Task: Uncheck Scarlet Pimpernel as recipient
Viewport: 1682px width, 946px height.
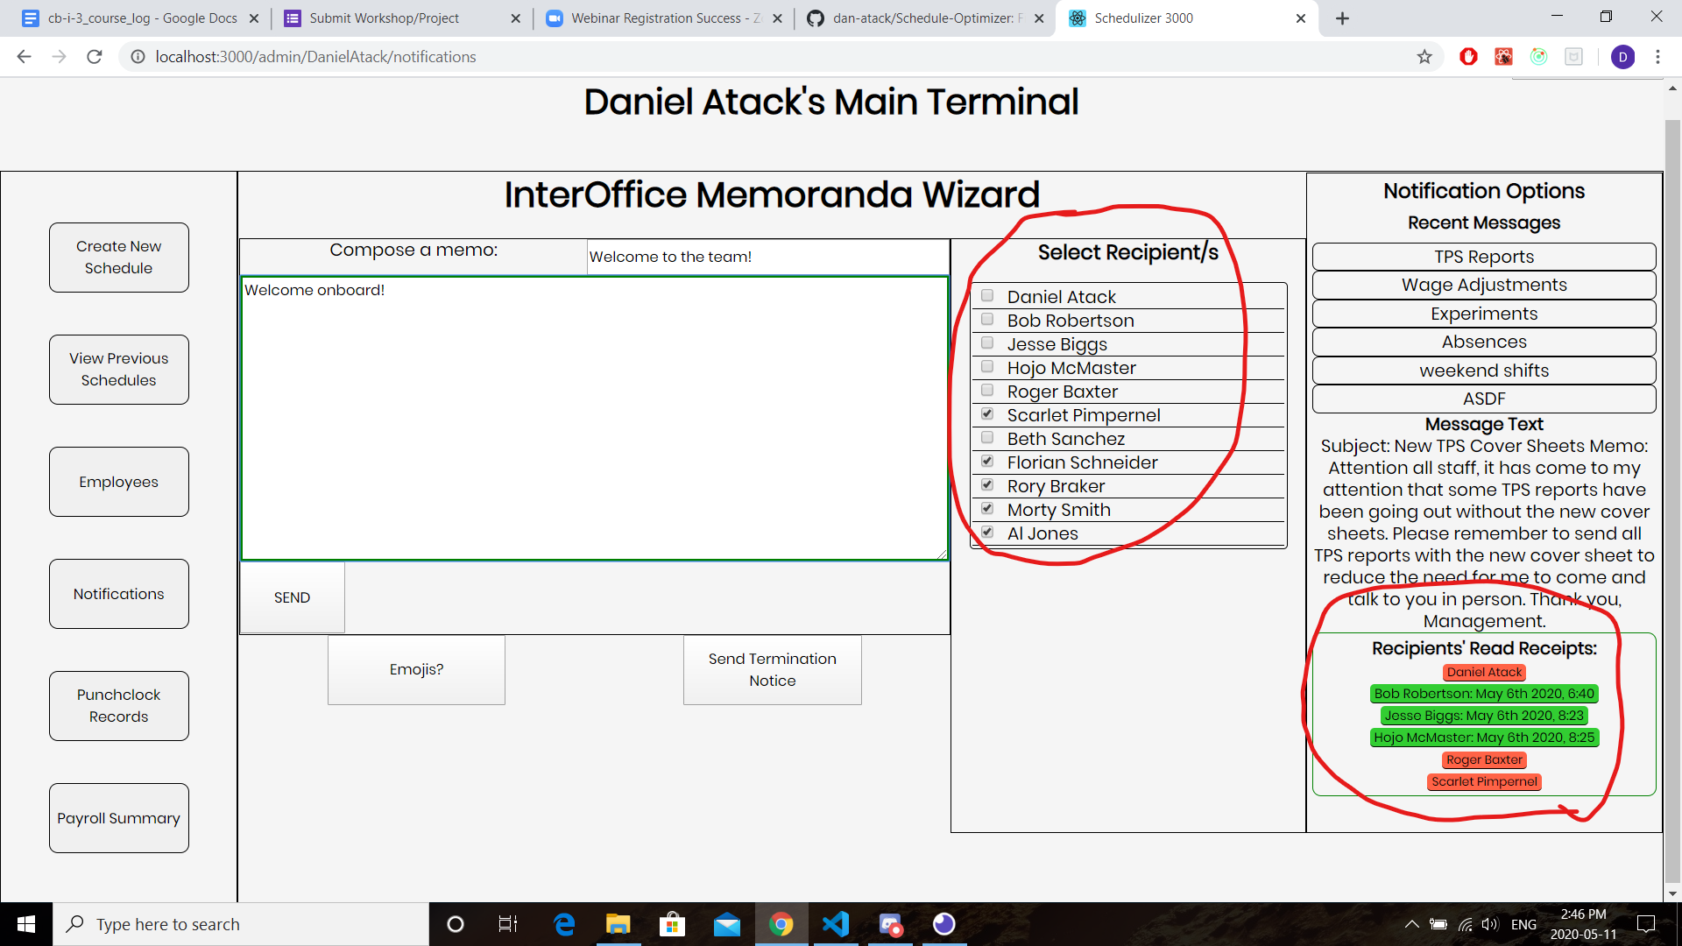Action: pyautogui.click(x=987, y=414)
